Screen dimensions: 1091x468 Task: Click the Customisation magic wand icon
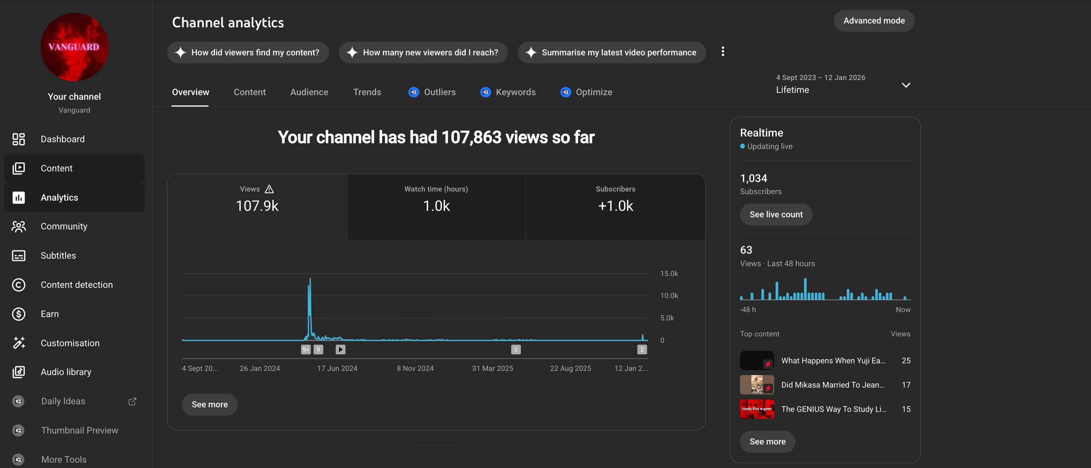click(18, 343)
